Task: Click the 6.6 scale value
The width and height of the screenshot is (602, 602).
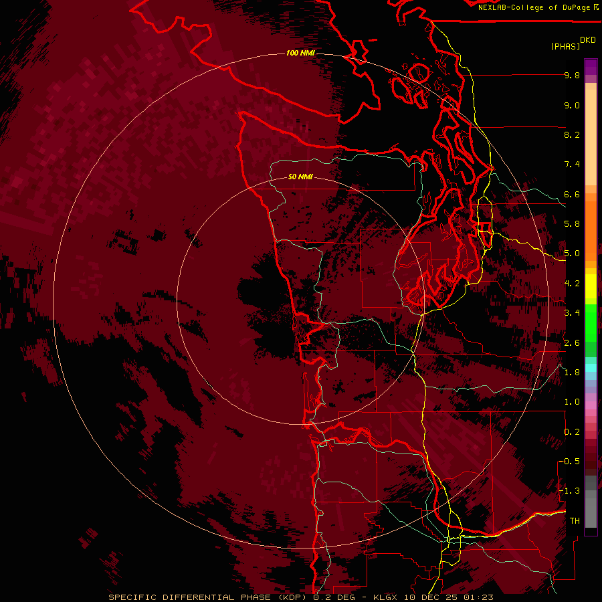Action: tap(572, 194)
